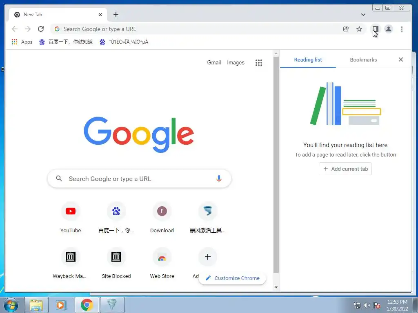Click the share this page icon
The width and height of the screenshot is (418, 313).
tap(346, 29)
